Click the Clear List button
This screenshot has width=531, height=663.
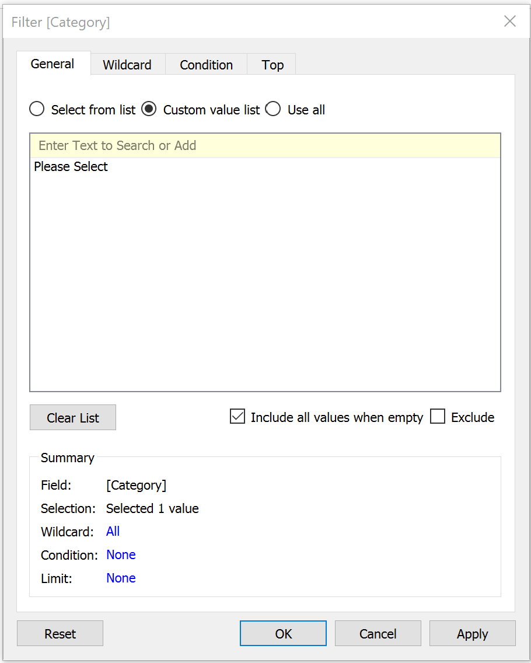pyautogui.click(x=73, y=417)
